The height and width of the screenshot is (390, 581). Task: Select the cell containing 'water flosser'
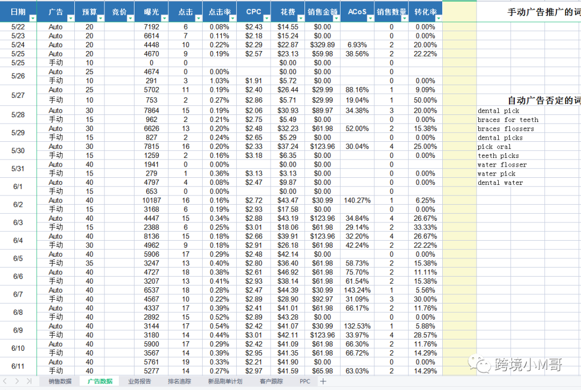tap(502, 165)
